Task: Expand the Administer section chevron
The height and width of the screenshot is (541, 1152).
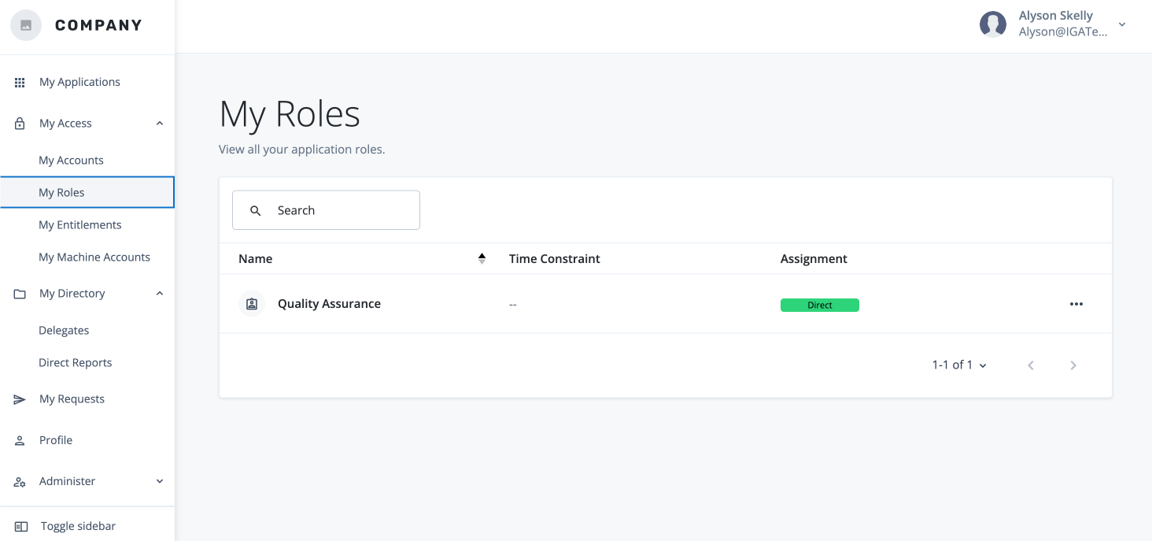Action: pos(160,481)
